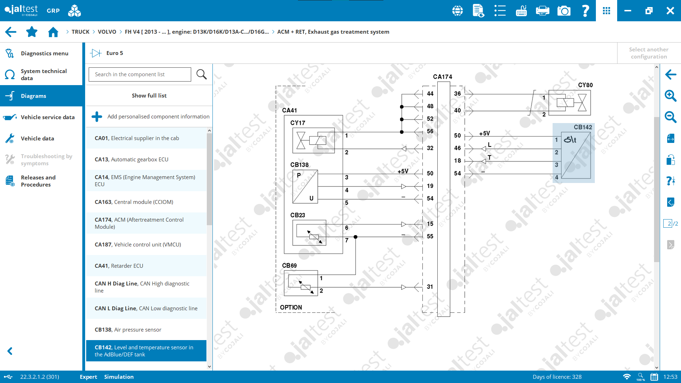This screenshot has height=383, width=681.
Task: Go to home with house icon
Action: (53, 32)
